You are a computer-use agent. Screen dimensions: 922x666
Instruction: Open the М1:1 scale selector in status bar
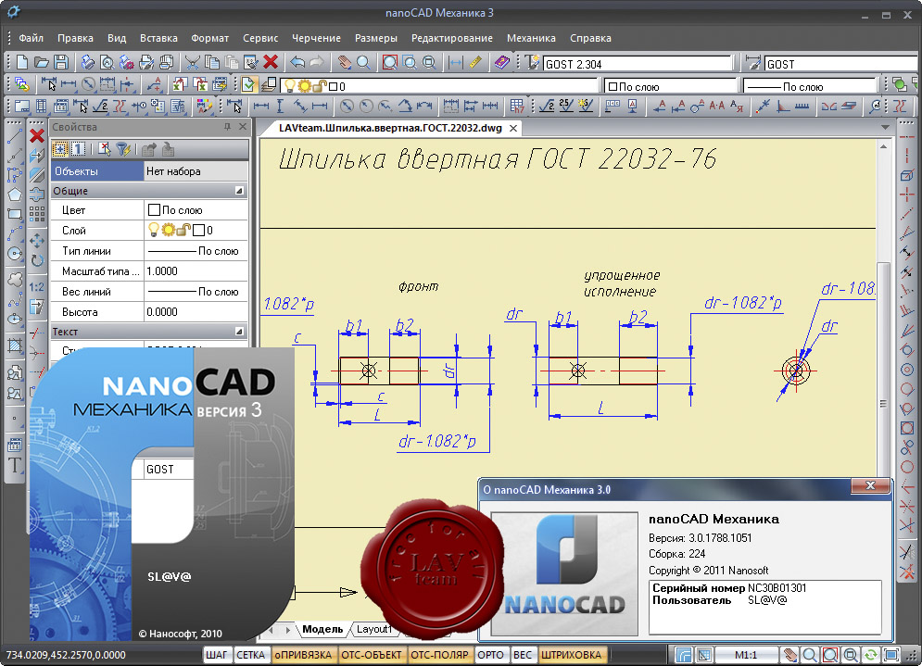[x=746, y=654]
